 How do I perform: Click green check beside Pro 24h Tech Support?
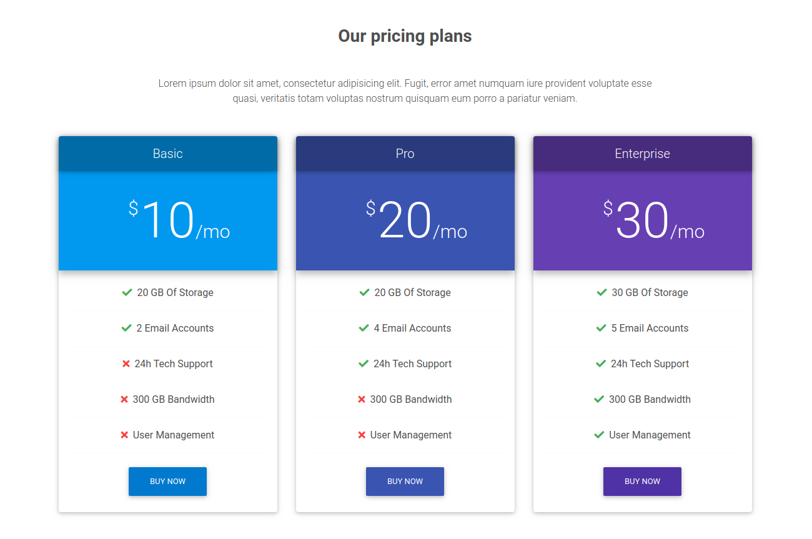[364, 363]
